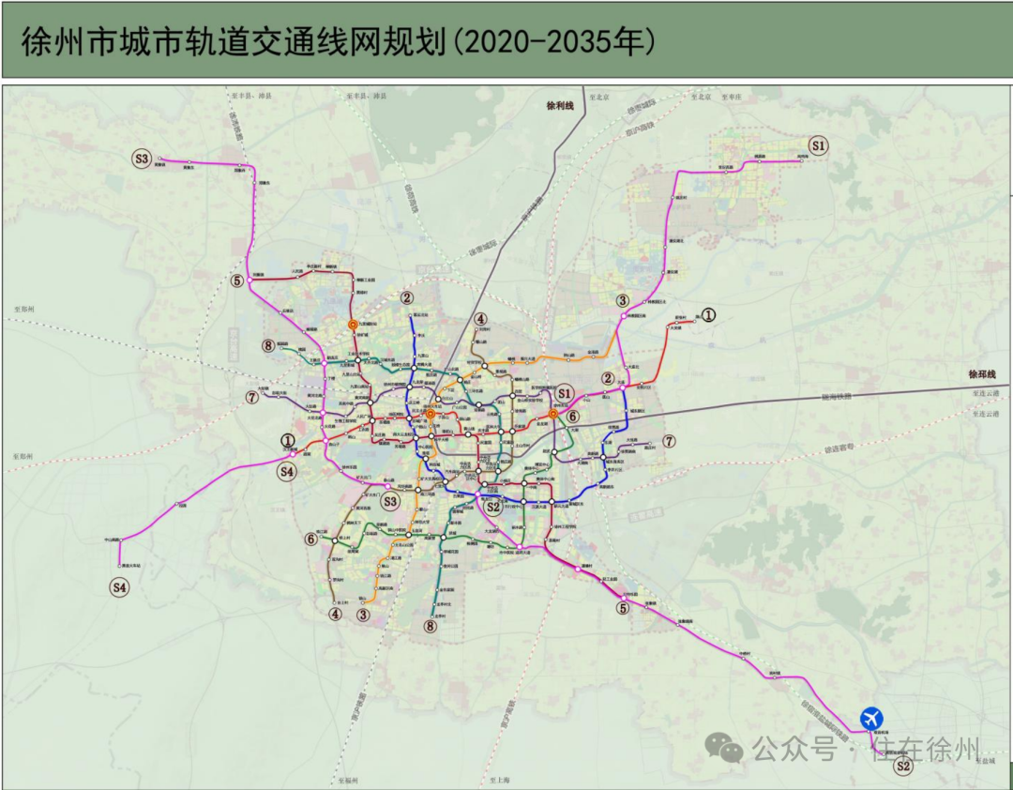Click the circled ① line marker on the east side

coord(711,314)
